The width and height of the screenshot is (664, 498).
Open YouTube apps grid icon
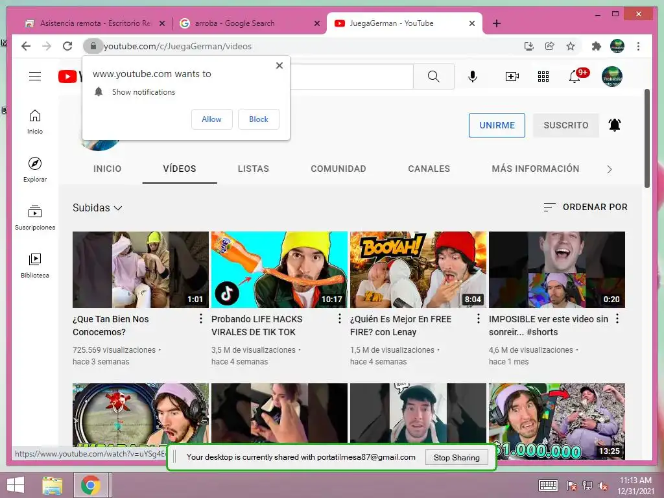[x=543, y=77]
